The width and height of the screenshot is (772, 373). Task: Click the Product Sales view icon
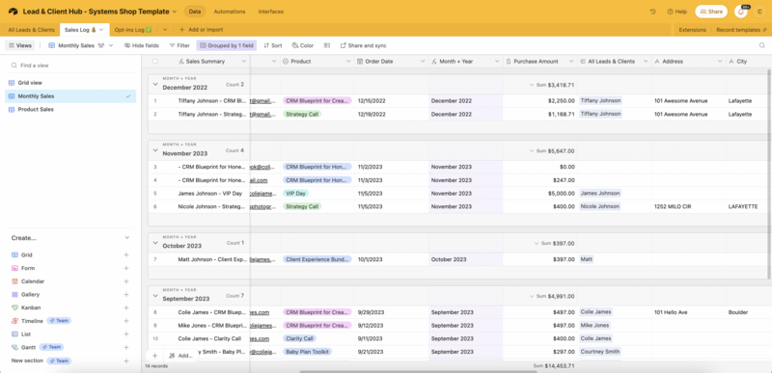pos(12,110)
